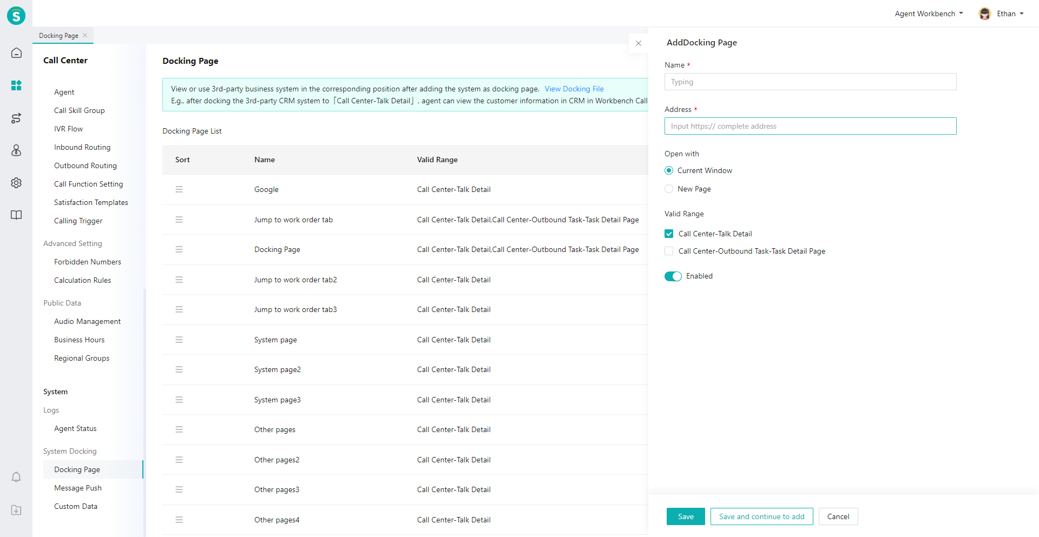
Task: Open Agent Status logs menu item
Action: (75, 428)
